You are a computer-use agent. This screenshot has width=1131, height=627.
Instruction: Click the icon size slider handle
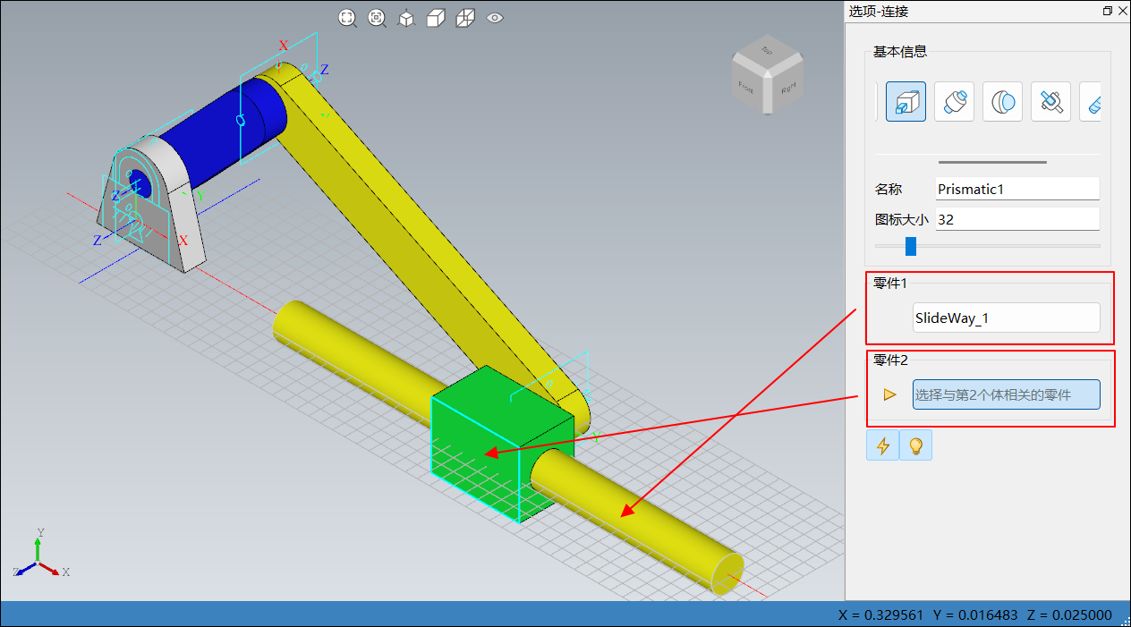[x=910, y=246]
